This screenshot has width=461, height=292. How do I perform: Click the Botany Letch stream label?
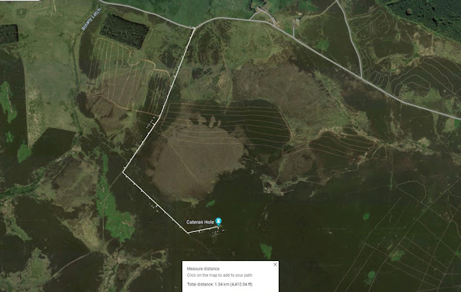(x=91, y=19)
